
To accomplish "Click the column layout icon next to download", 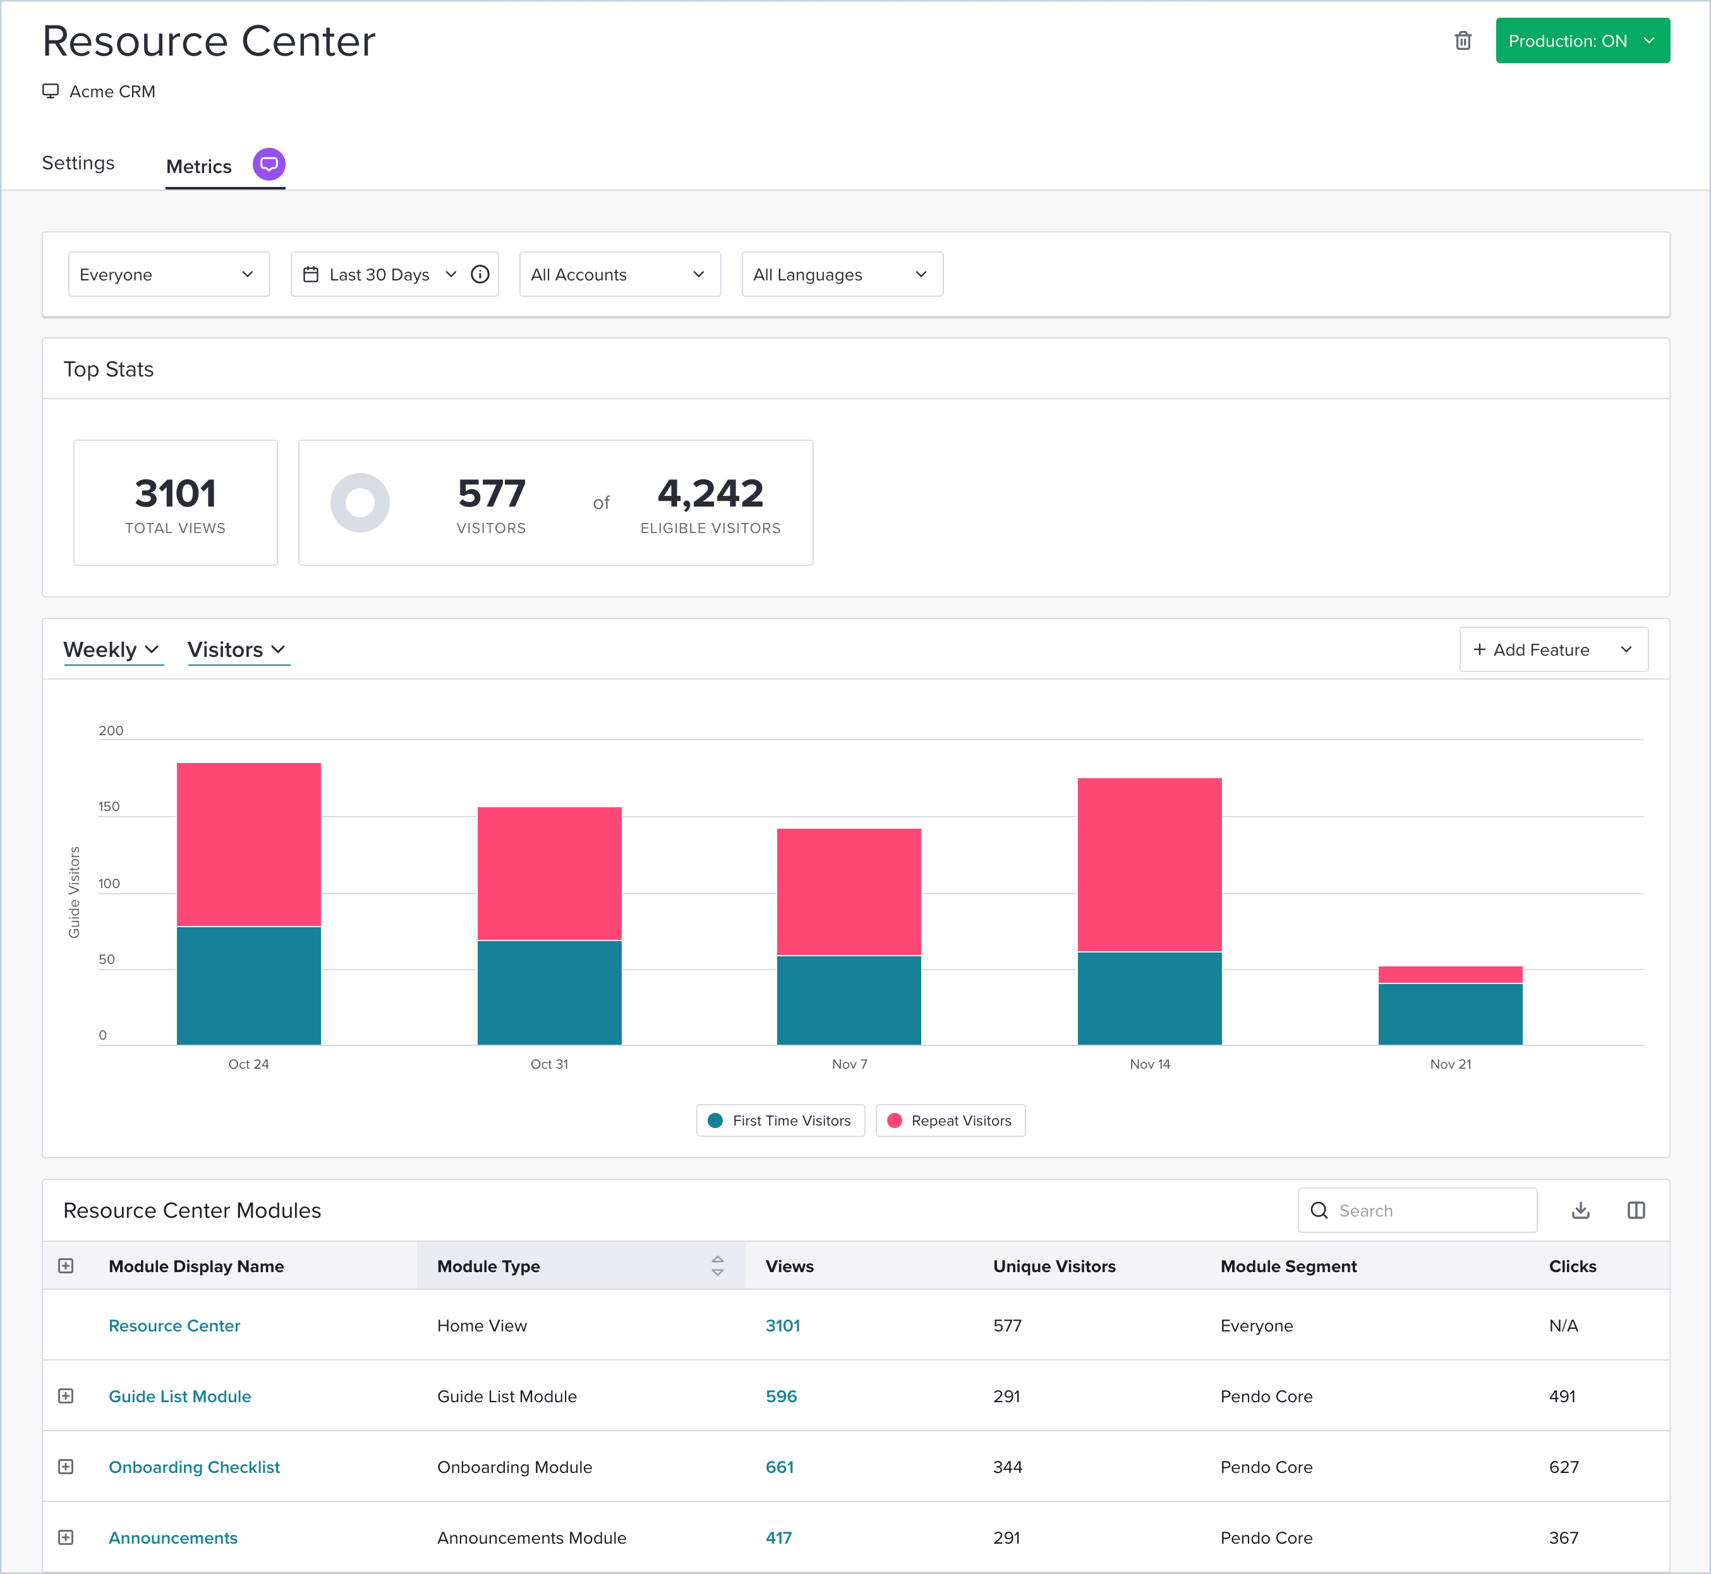I will [x=1636, y=1210].
